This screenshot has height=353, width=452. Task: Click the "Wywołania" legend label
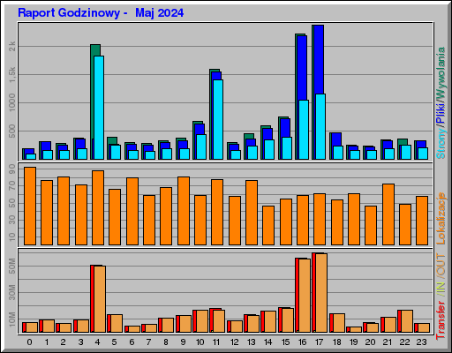tap(441, 72)
